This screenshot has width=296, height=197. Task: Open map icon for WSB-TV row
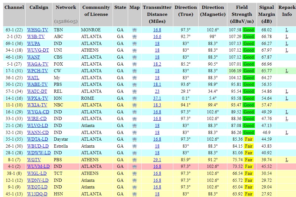click(134, 37)
